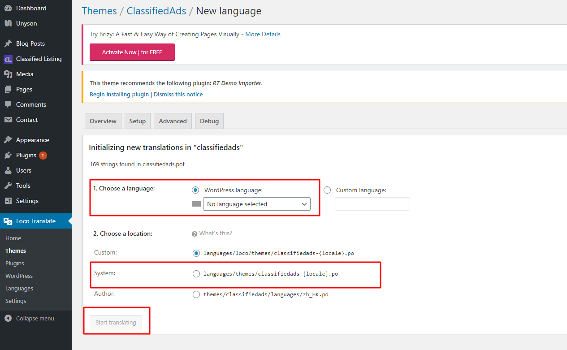This screenshot has width=567, height=350.
Task: Switch to the Advanced tab
Action: 173,121
